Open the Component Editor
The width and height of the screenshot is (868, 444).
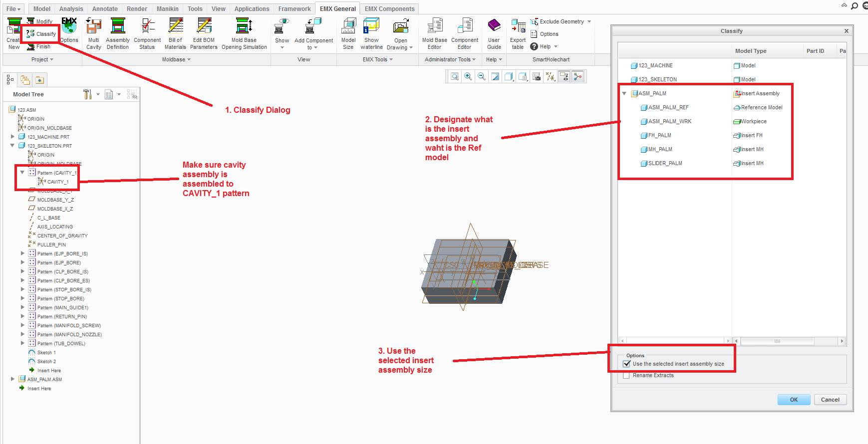[x=465, y=34]
